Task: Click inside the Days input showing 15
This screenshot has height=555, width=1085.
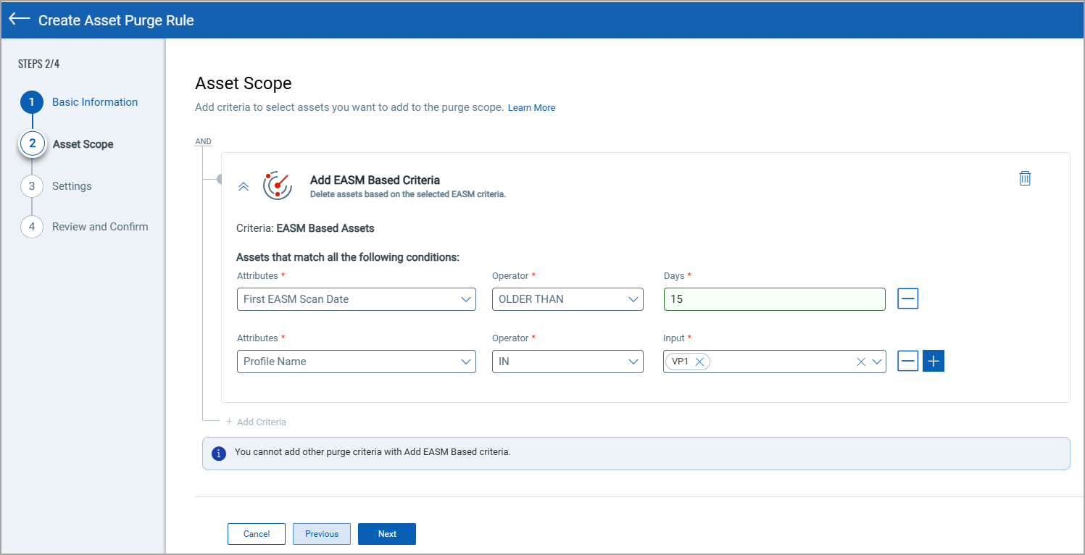Action: [774, 299]
